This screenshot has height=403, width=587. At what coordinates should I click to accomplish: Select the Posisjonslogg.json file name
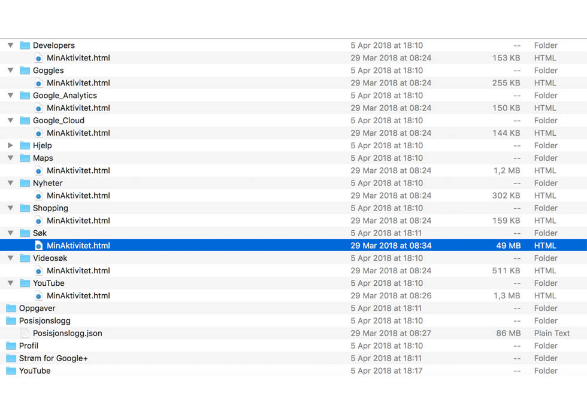[67, 334]
